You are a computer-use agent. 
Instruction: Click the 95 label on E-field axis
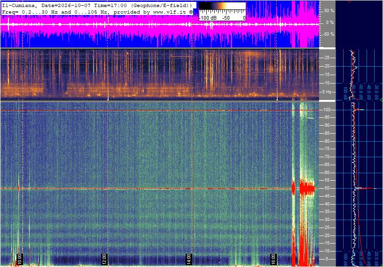[x=327, y=117]
